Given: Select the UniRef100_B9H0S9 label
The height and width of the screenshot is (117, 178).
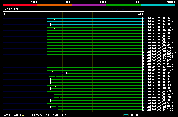Looking at the screenshot, I should (x=160, y=36).
